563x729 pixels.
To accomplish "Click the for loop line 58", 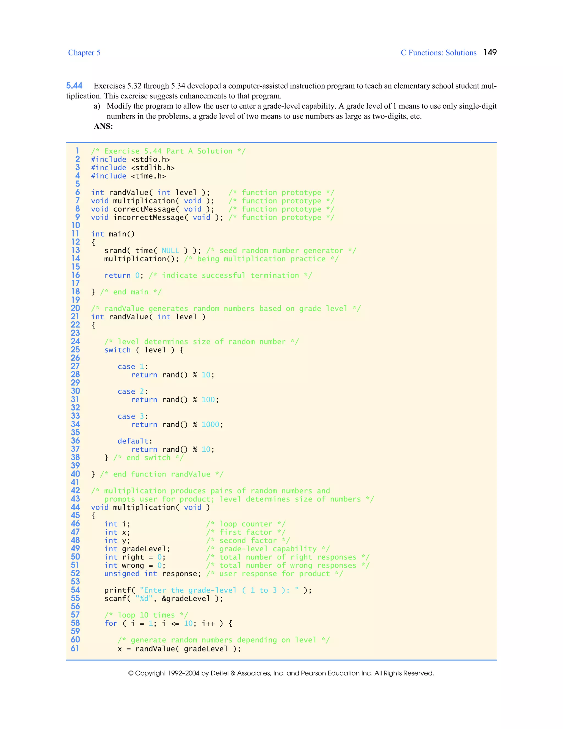I will pyautogui.click(x=168, y=624).
